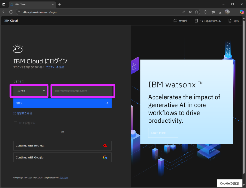The height and width of the screenshot is (188, 246).
Task: Click the ID を忘れた場合 link
Action: [23, 113]
